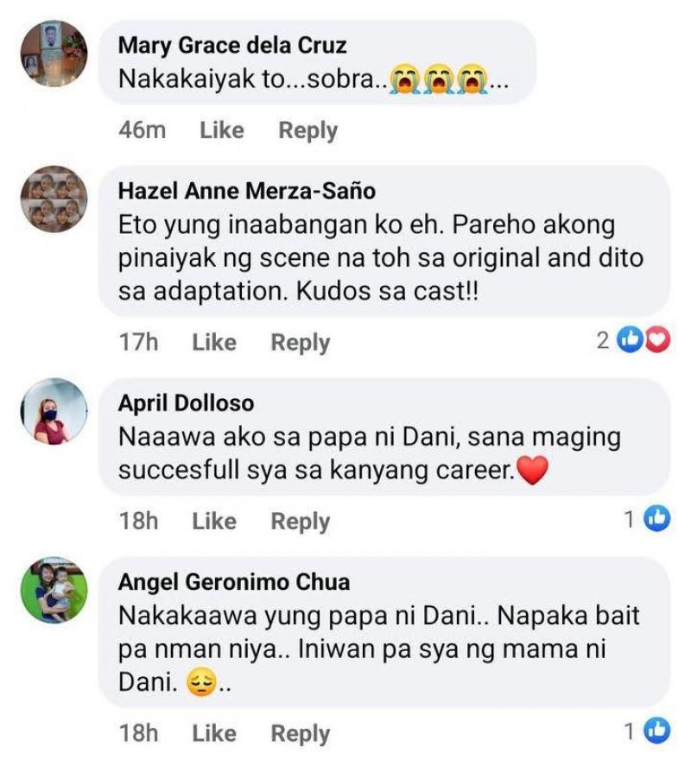Like April Dolloso's comment
Image resolution: width=691 pixels, height=772 pixels.
pos(214,521)
